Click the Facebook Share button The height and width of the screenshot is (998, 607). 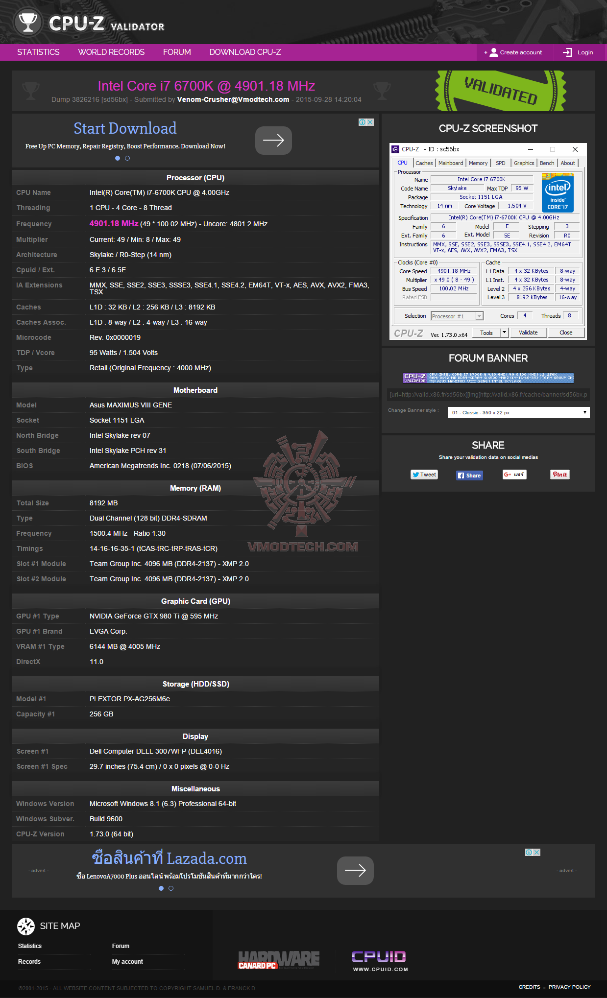pos(469,475)
